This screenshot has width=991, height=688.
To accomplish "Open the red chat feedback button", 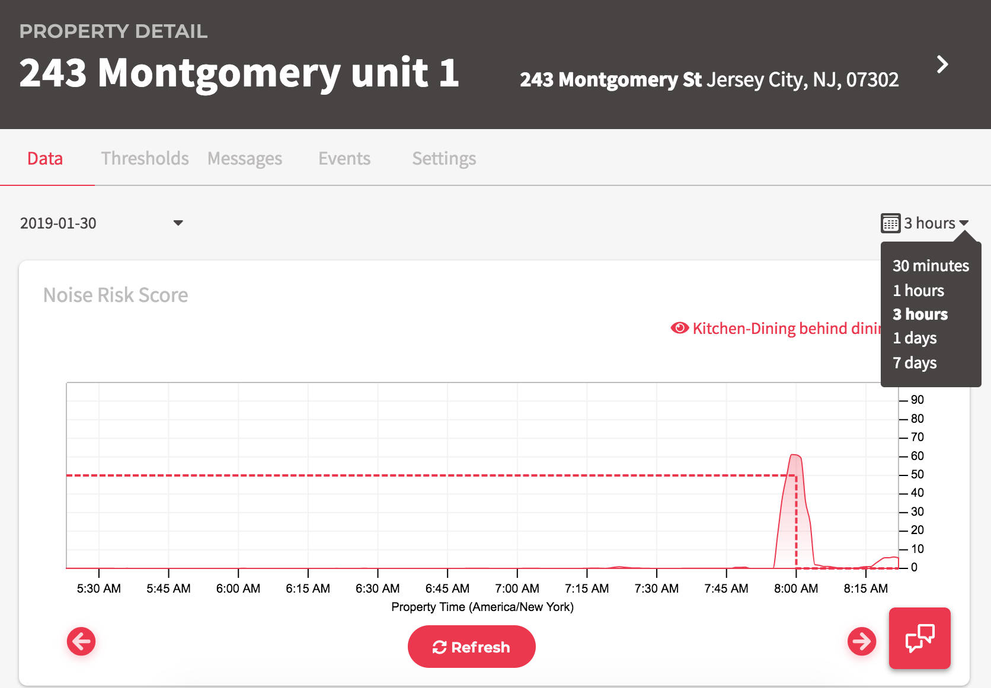I will tap(920, 638).
